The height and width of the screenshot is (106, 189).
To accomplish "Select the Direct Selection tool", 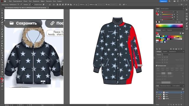I will click(x=2, y=13).
